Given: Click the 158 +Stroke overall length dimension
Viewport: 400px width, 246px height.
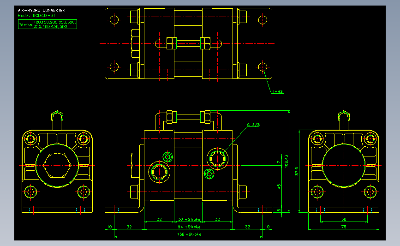Looking at the screenshot, I should tap(189, 234).
